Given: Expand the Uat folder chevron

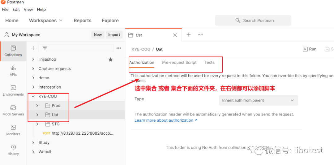Looking at the screenshot, I should [37, 115].
